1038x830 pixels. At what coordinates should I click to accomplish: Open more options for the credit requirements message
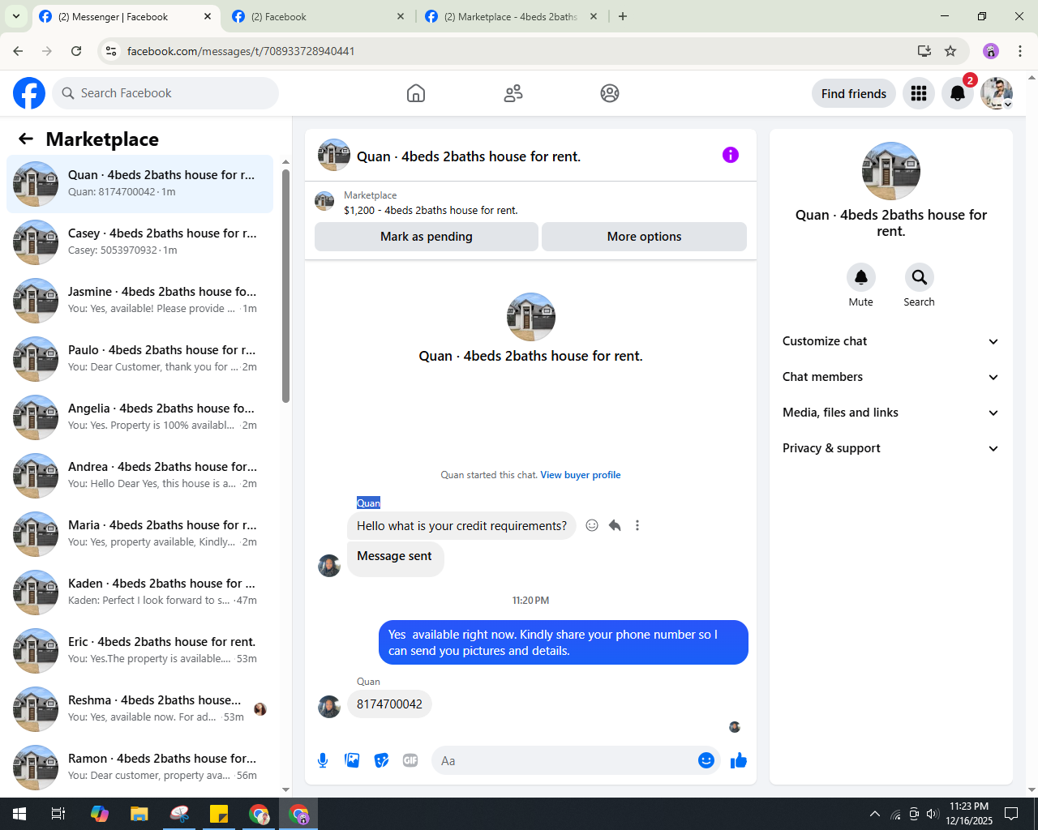[637, 525]
